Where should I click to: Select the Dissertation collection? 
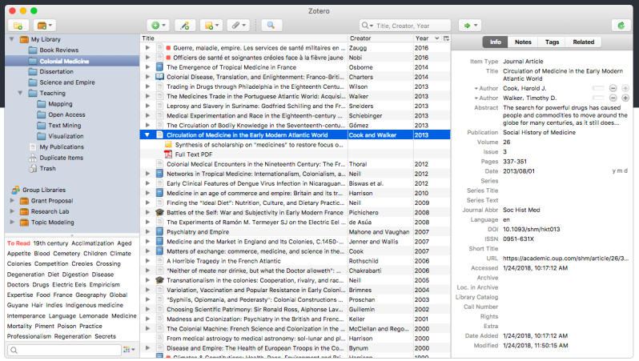(x=56, y=71)
